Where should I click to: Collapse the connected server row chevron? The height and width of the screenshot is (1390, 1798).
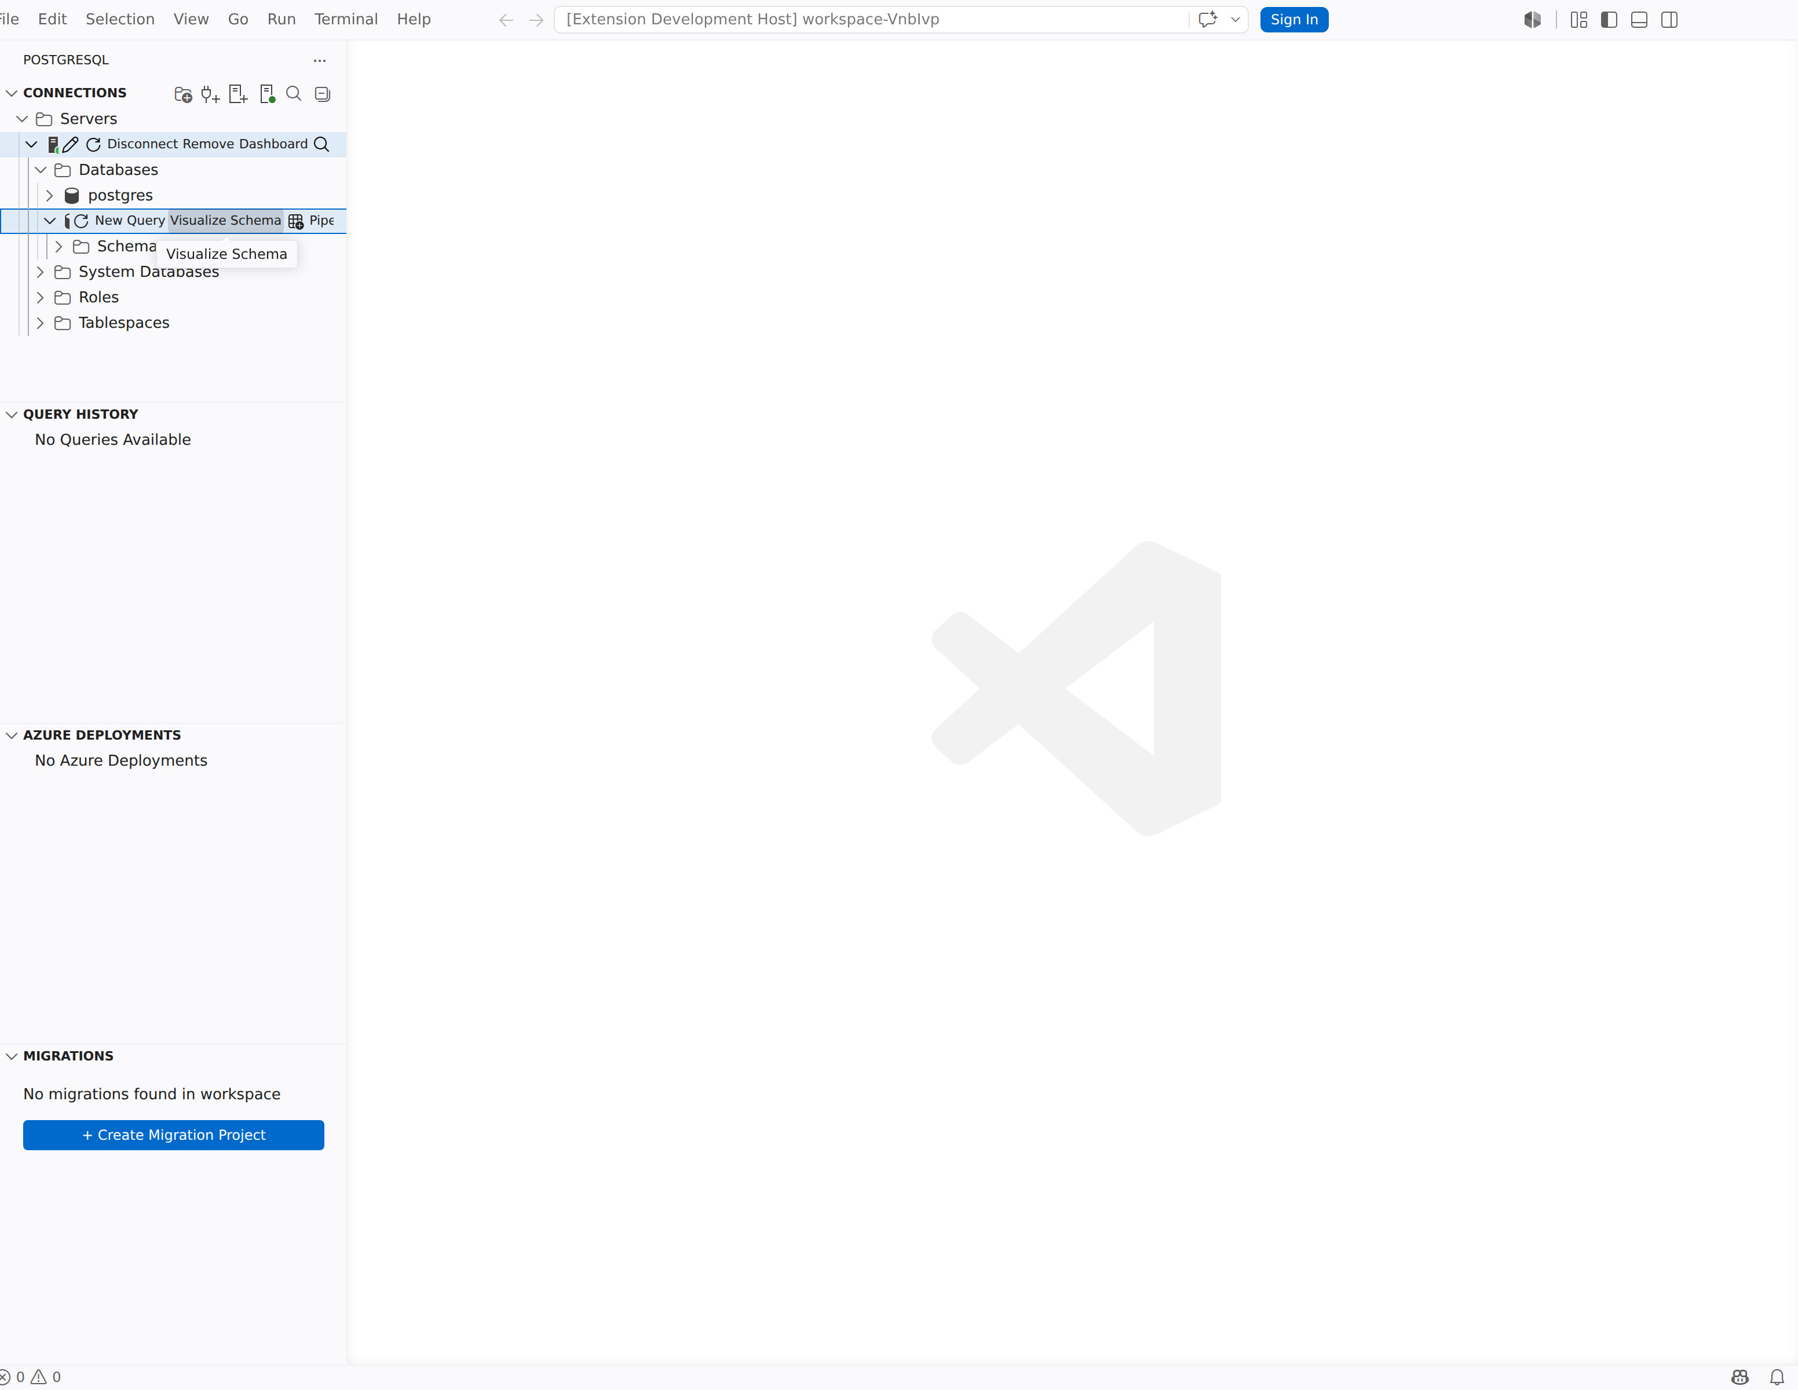(31, 145)
